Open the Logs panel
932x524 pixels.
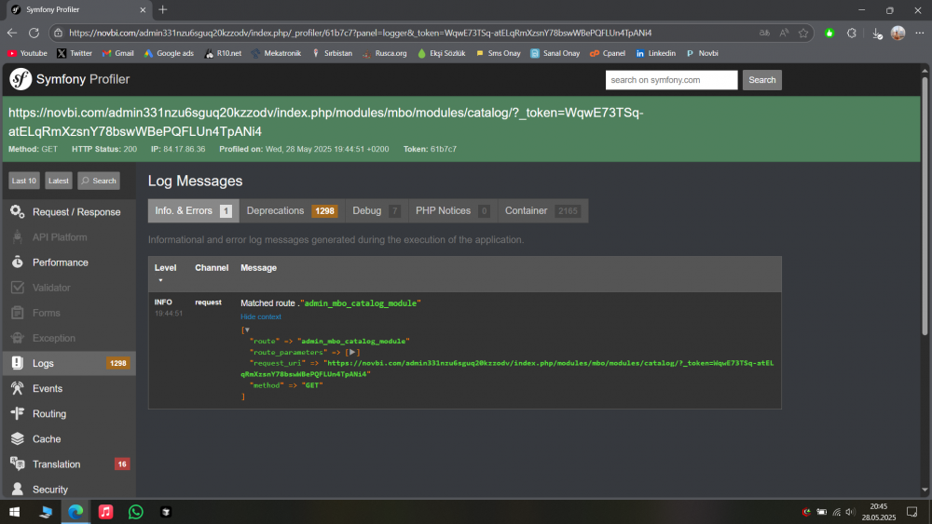(69, 363)
